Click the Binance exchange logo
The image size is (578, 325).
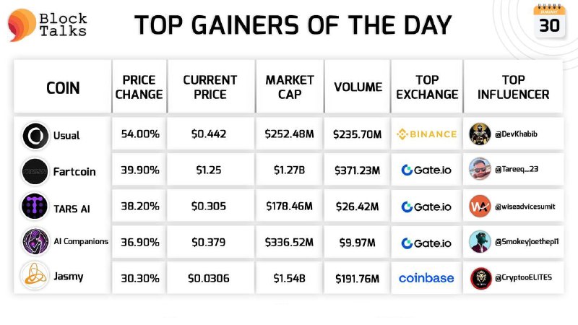pyautogui.click(x=426, y=134)
